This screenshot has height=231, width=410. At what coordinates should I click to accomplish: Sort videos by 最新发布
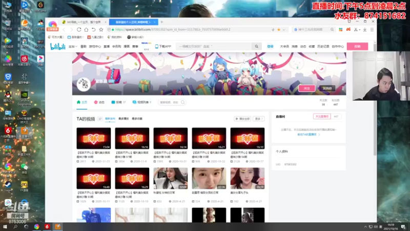110,119
